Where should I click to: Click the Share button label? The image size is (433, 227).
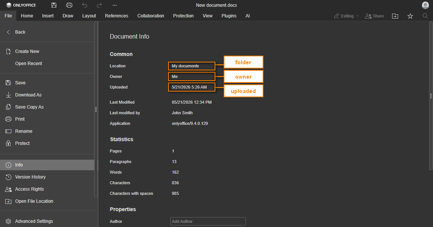[x=378, y=16]
